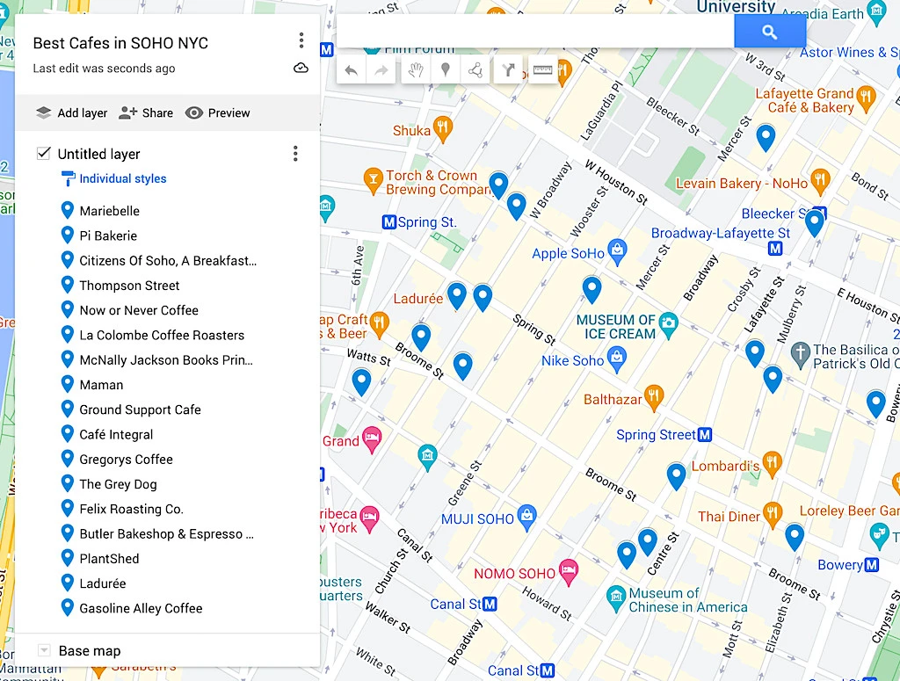900x681 pixels.
Task: Select the add directions tool
Action: coord(509,70)
